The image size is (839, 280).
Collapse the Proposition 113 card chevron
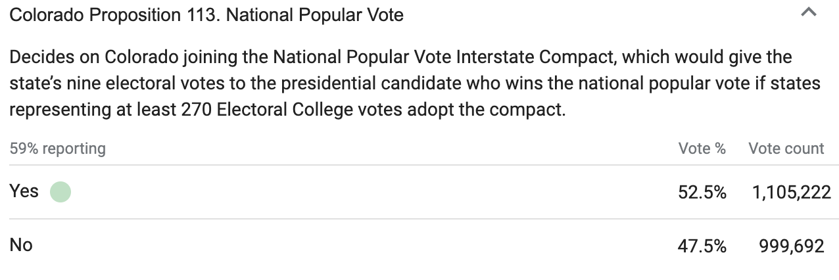[809, 12]
